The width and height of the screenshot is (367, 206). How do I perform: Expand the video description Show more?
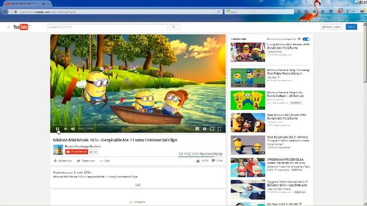point(138,185)
